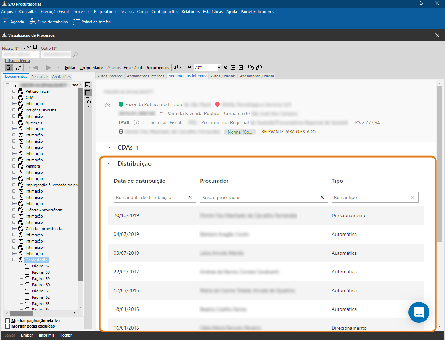445x340 pixels.
Task: Click the refresh arrows icon
Action: 18,68
